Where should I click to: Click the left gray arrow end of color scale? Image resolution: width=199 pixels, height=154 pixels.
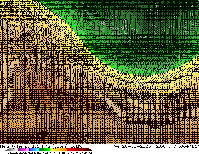7,150
